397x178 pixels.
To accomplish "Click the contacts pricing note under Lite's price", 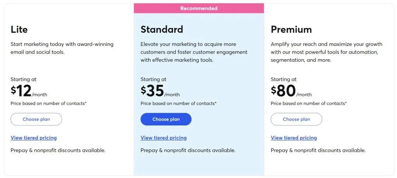I will (x=48, y=103).
